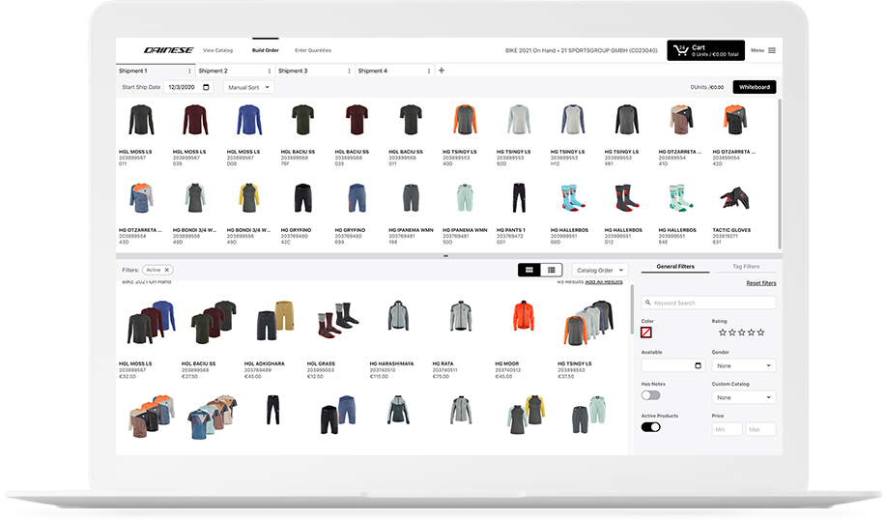The height and width of the screenshot is (520, 886).
Task: Open Shipment 1 options kebab menu
Action: click(x=189, y=71)
